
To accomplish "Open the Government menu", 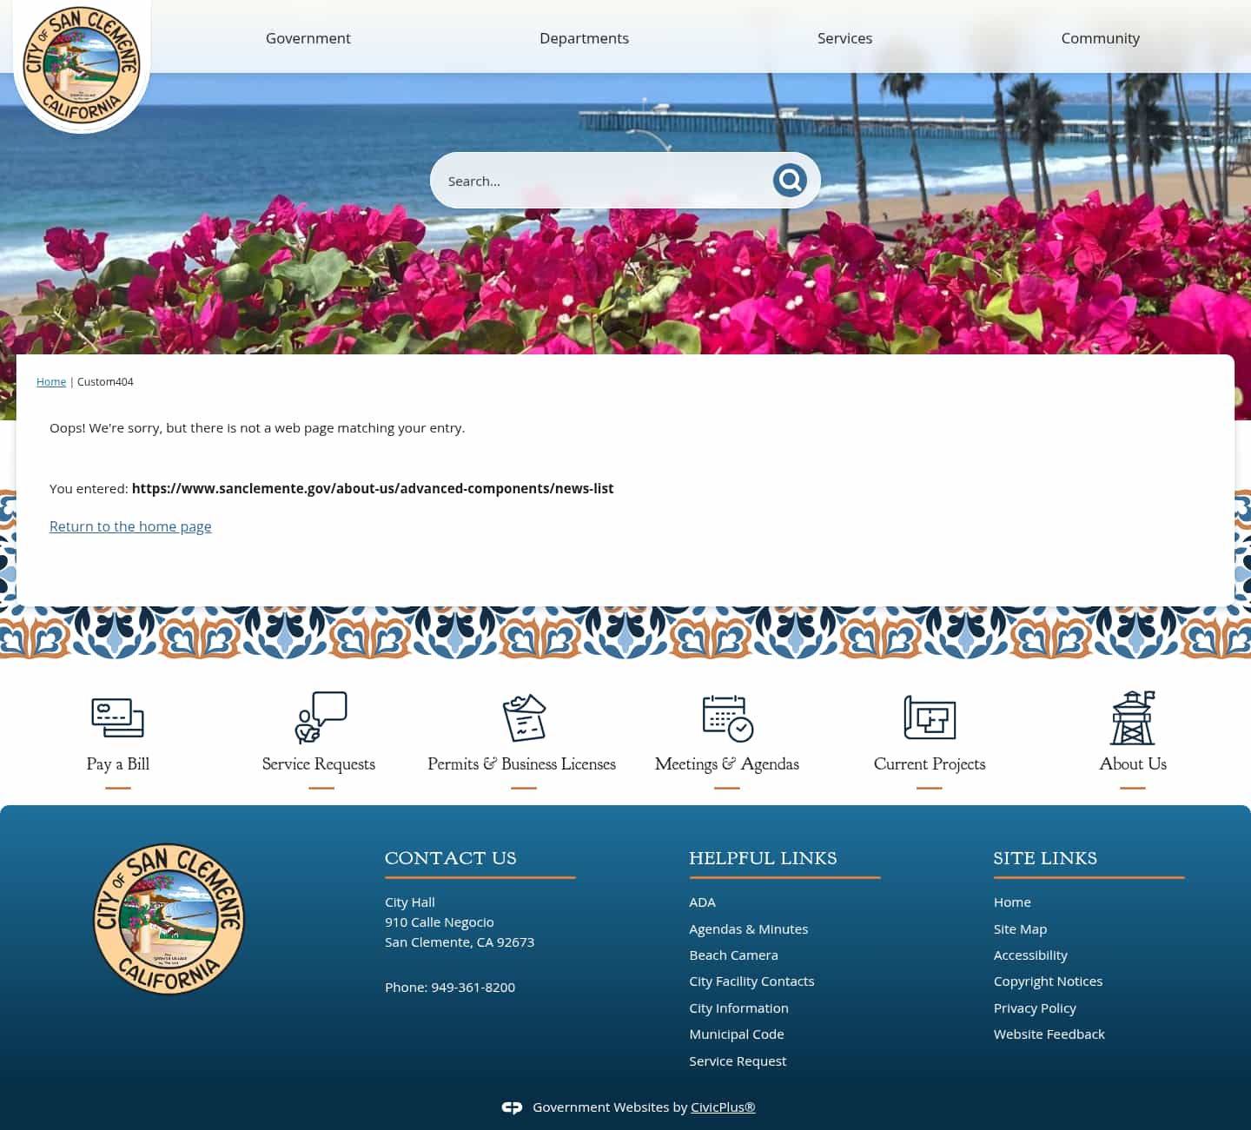I will click(x=308, y=38).
